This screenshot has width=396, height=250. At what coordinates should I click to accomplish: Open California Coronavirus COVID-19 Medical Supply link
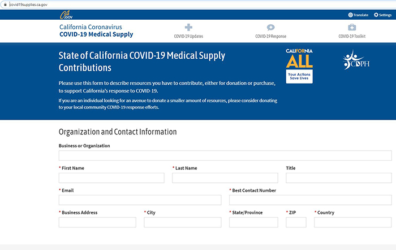pos(96,30)
